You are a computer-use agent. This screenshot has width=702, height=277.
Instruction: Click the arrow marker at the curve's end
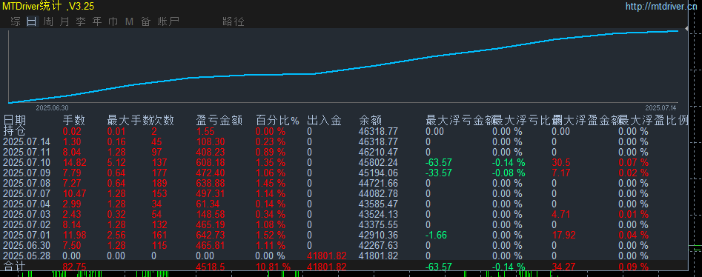click(686, 29)
